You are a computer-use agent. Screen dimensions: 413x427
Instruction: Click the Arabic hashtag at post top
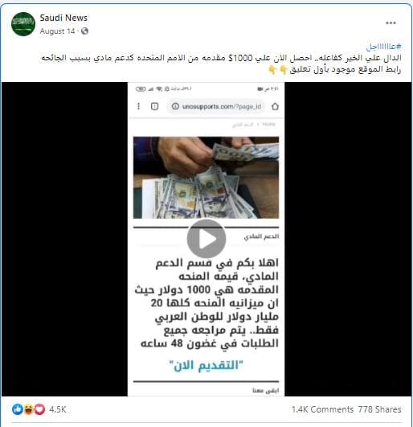click(x=383, y=47)
